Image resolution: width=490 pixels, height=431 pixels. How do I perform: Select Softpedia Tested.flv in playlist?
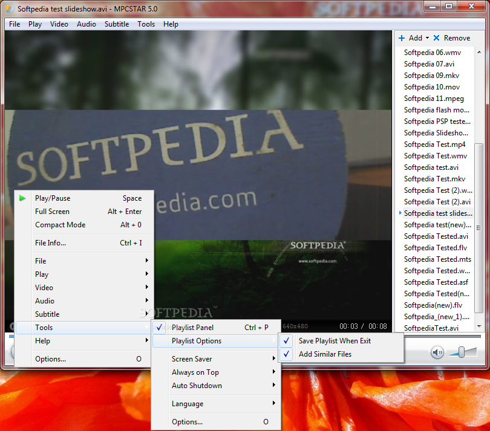pyautogui.click(x=436, y=248)
